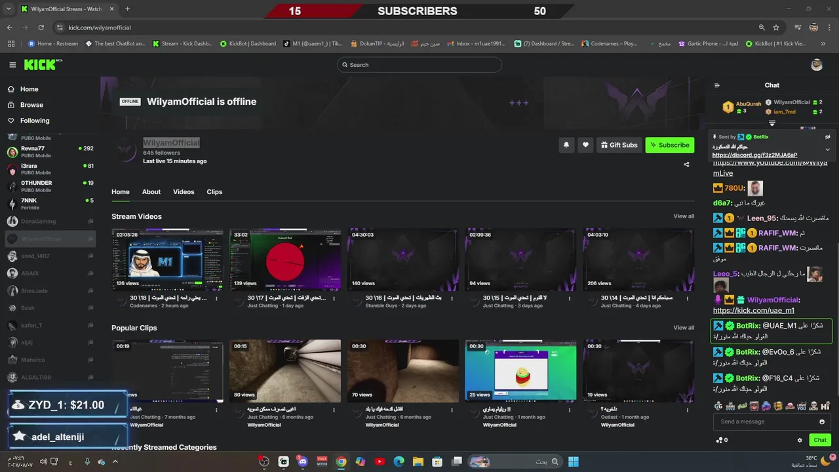Switch to the Videos tab
The width and height of the screenshot is (839, 472).
184,192
